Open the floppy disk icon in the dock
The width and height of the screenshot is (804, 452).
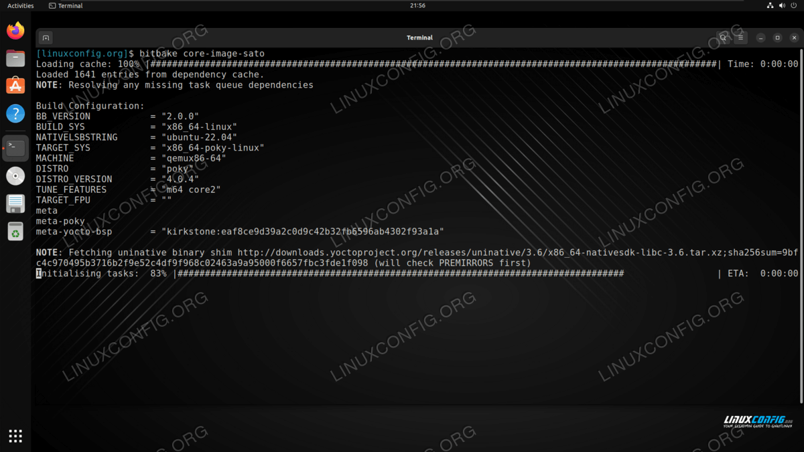click(15, 204)
